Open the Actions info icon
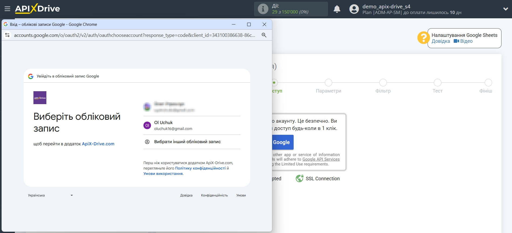The image size is (512, 233). 263,9
